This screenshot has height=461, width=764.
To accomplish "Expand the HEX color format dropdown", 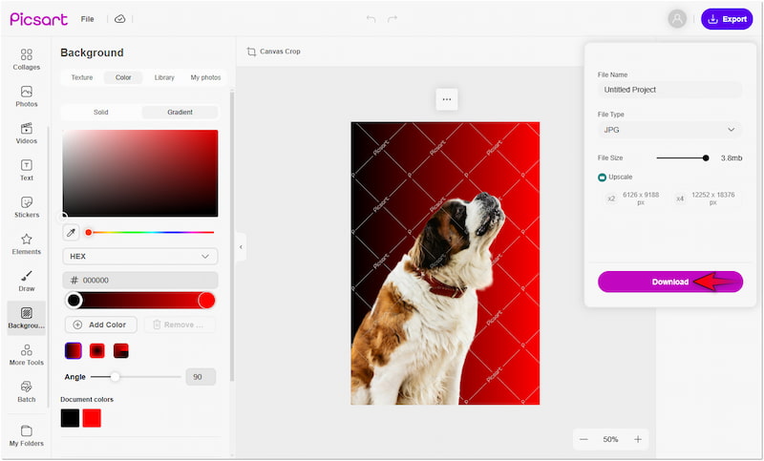I will pos(139,257).
